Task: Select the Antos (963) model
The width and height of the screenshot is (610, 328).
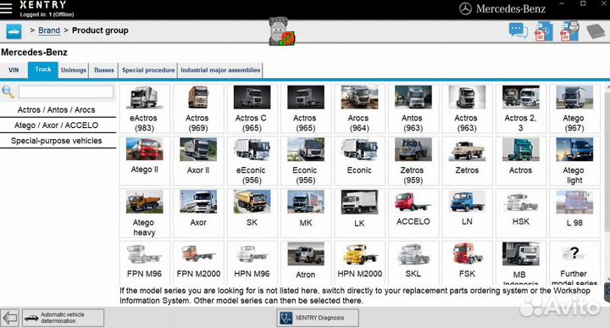Action: pyautogui.click(x=413, y=109)
